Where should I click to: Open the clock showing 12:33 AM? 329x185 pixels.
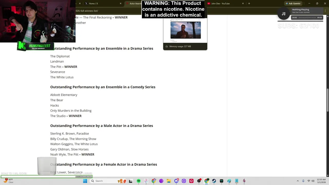pyautogui.click(x=321, y=181)
